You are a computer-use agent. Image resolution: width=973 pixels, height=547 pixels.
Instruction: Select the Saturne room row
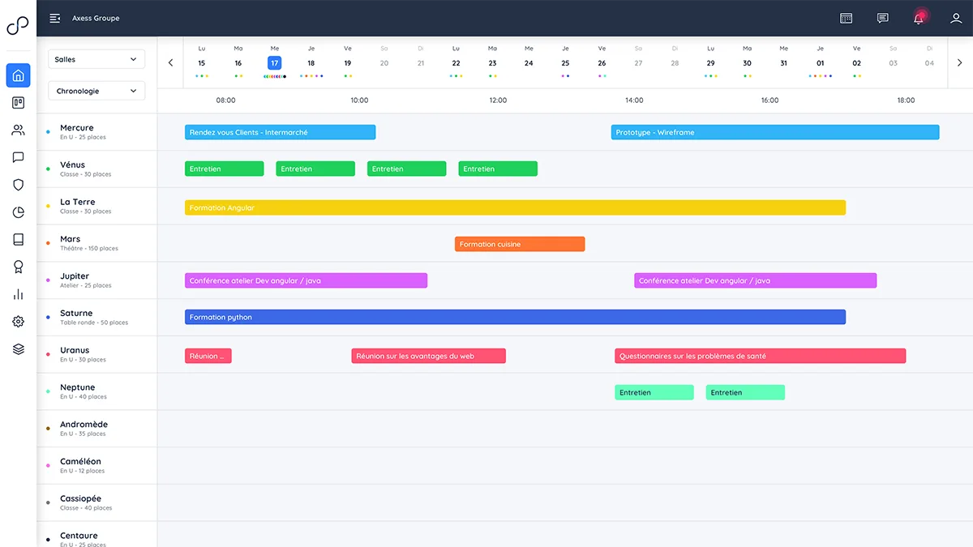[x=97, y=317]
